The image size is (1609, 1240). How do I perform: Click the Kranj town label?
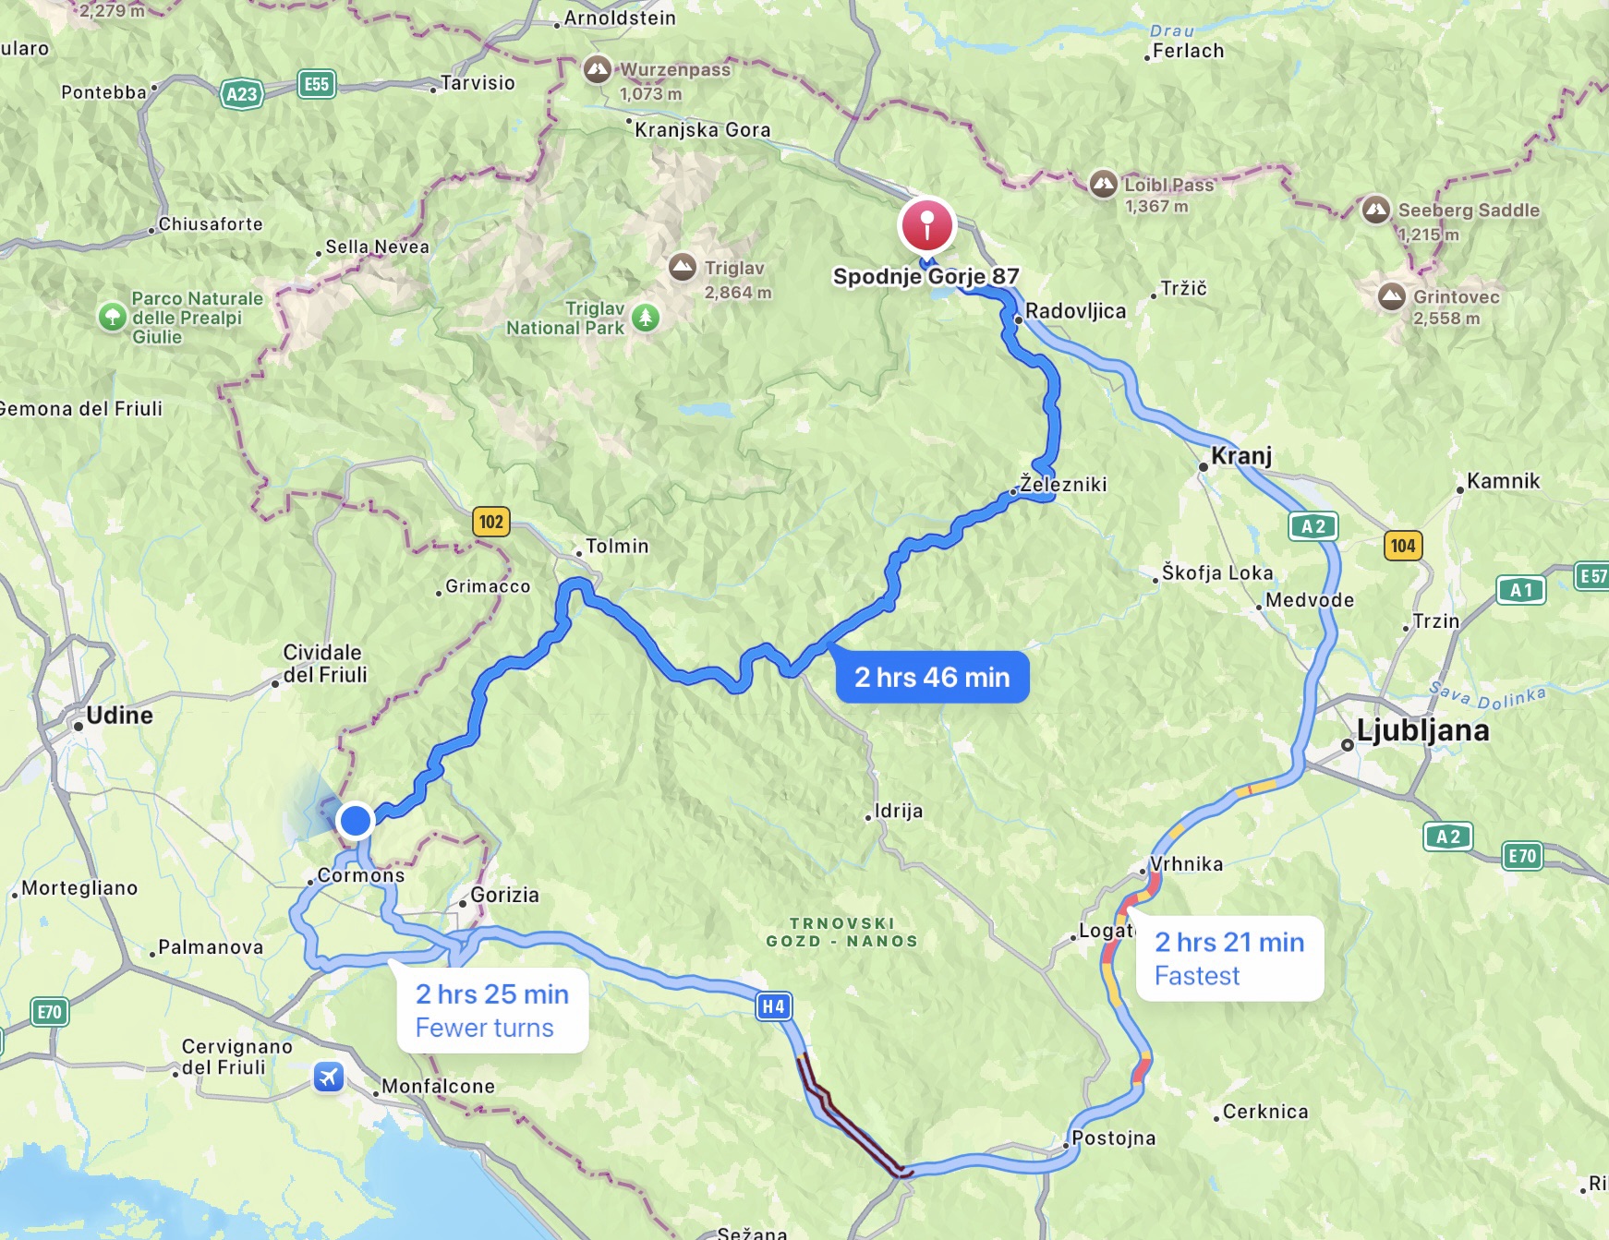(x=1241, y=455)
